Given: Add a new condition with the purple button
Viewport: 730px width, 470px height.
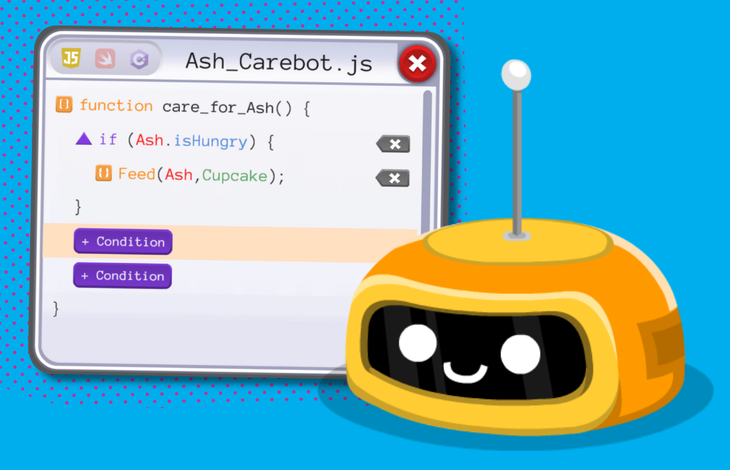Looking at the screenshot, I should tap(122, 242).
